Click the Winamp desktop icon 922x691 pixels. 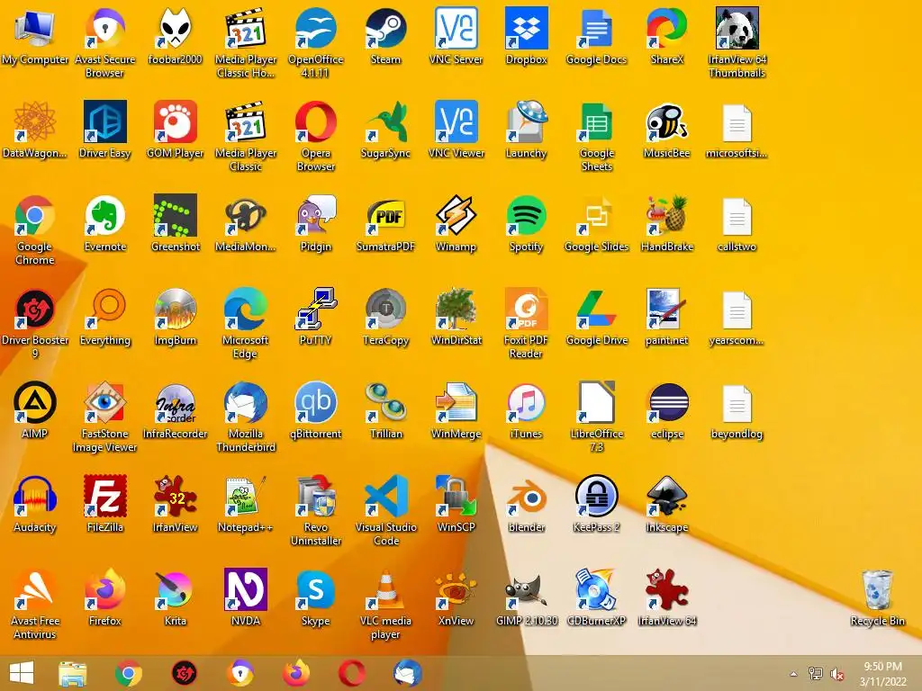(456, 216)
